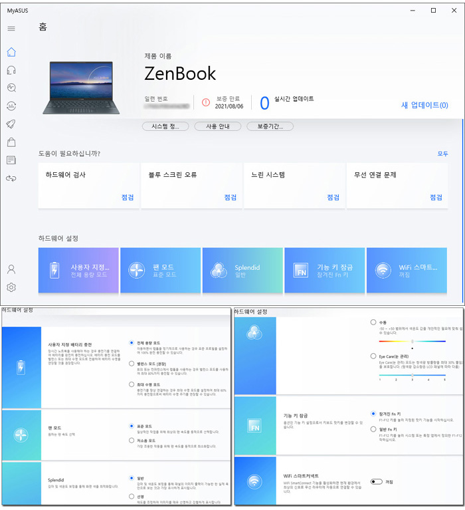
Task: Click the ZenBook laptop image
Action: coord(81,88)
